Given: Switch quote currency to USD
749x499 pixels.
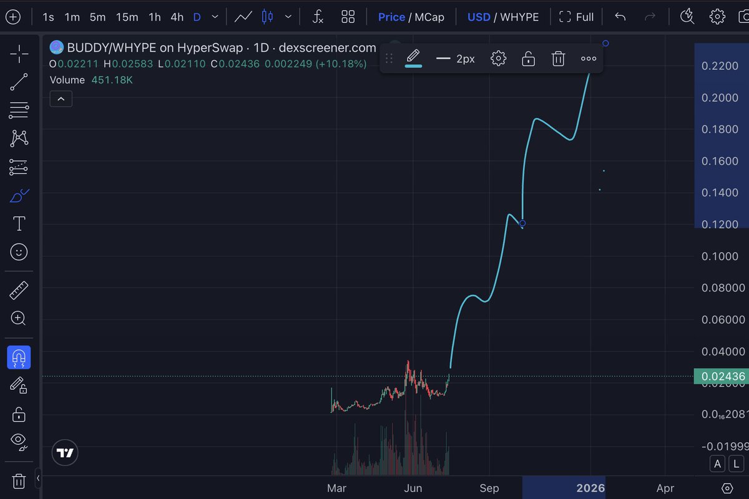Looking at the screenshot, I should pyautogui.click(x=479, y=17).
